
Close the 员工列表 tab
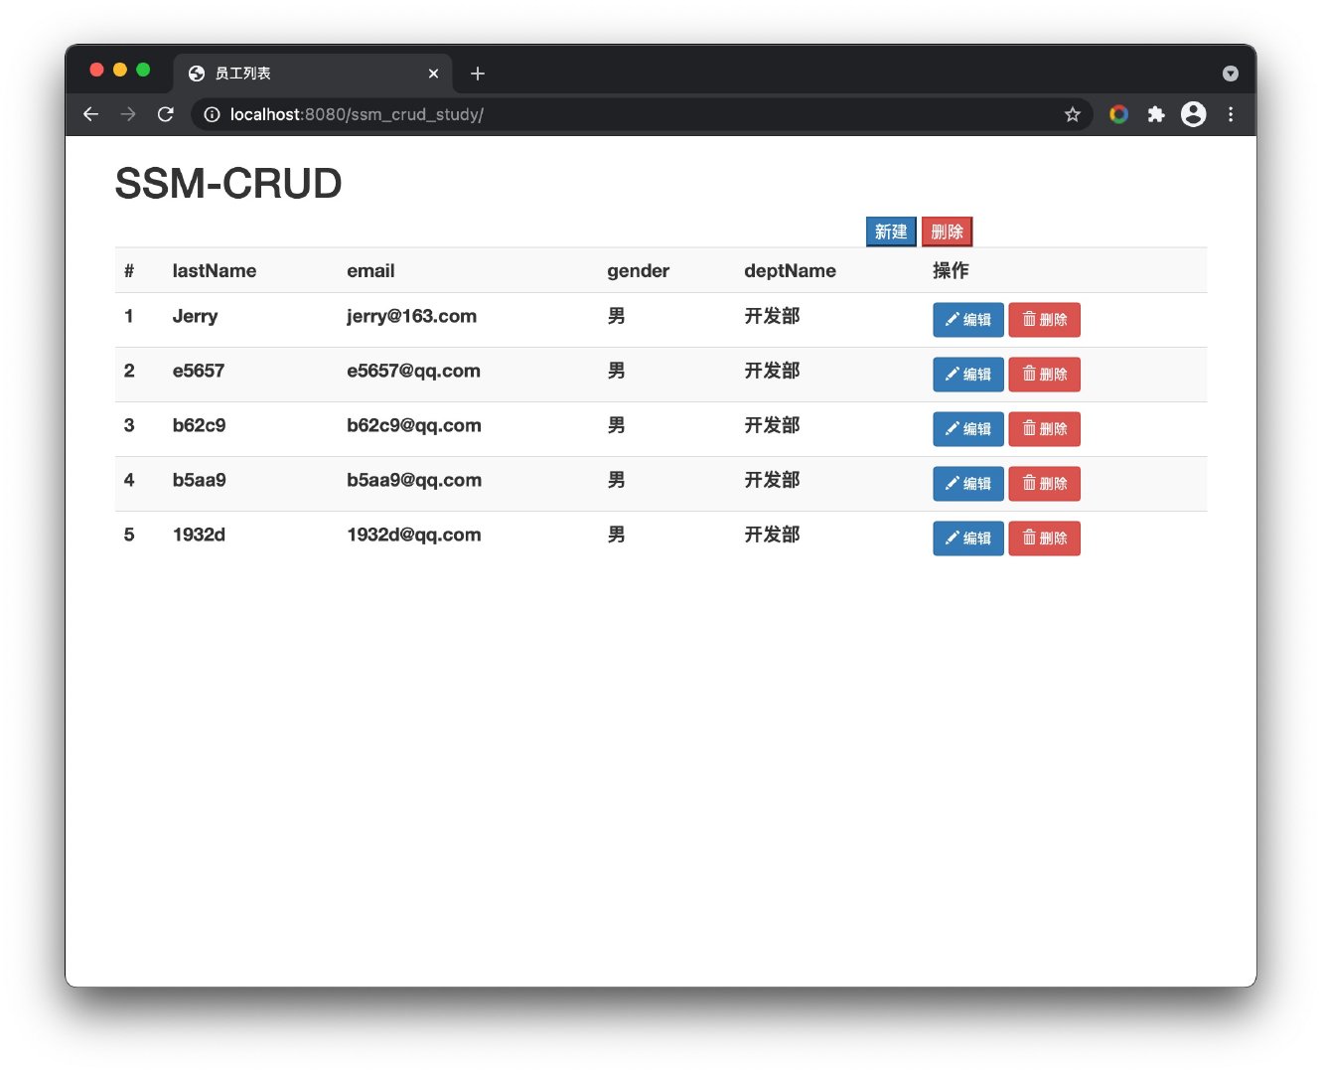(433, 74)
